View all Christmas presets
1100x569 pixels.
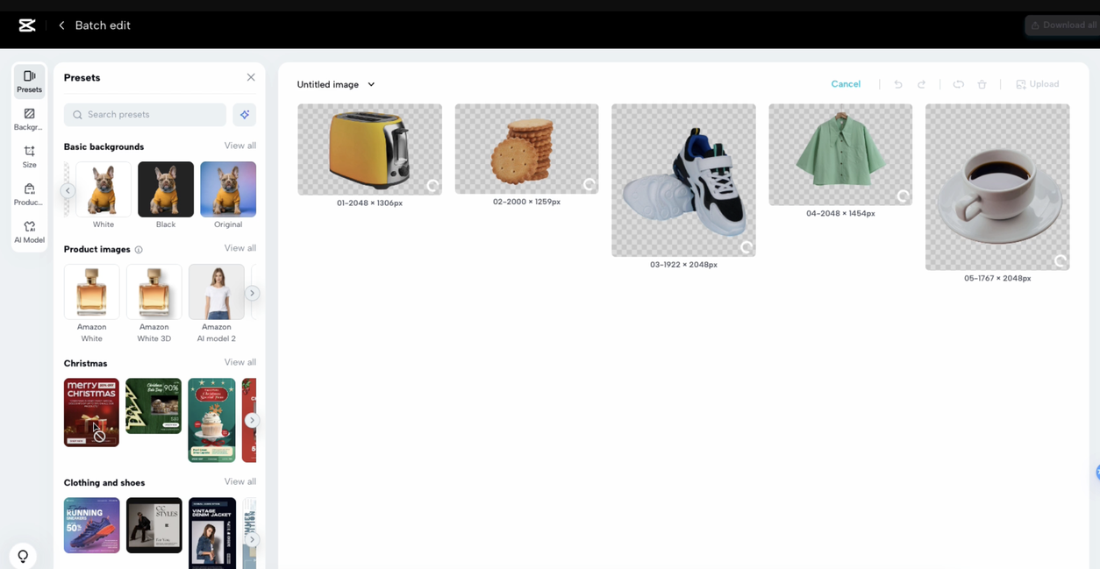tap(240, 362)
